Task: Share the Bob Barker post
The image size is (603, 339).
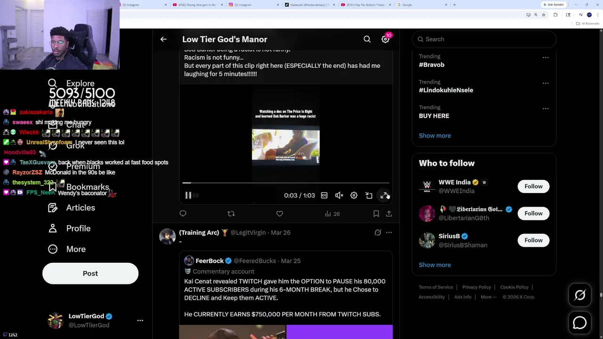Action: [x=389, y=214]
